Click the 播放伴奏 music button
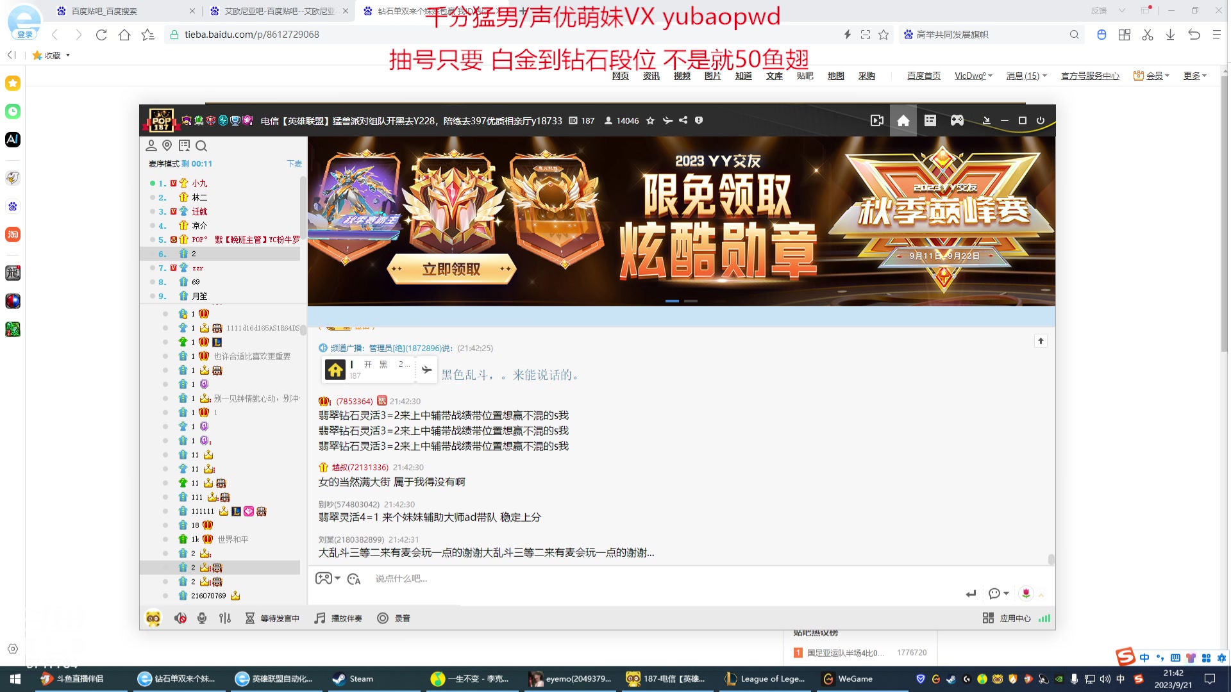 coord(339,618)
